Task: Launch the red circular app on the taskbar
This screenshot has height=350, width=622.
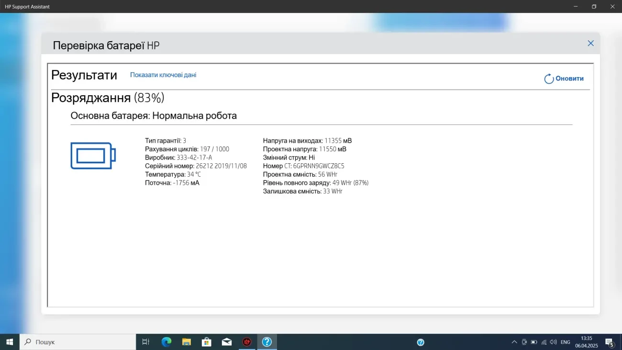Action: click(x=247, y=342)
